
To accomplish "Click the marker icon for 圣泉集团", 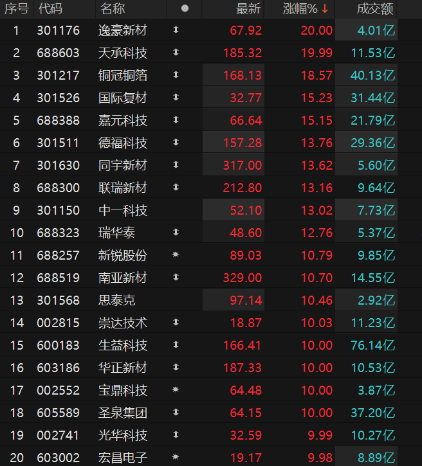I will pyautogui.click(x=176, y=412).
